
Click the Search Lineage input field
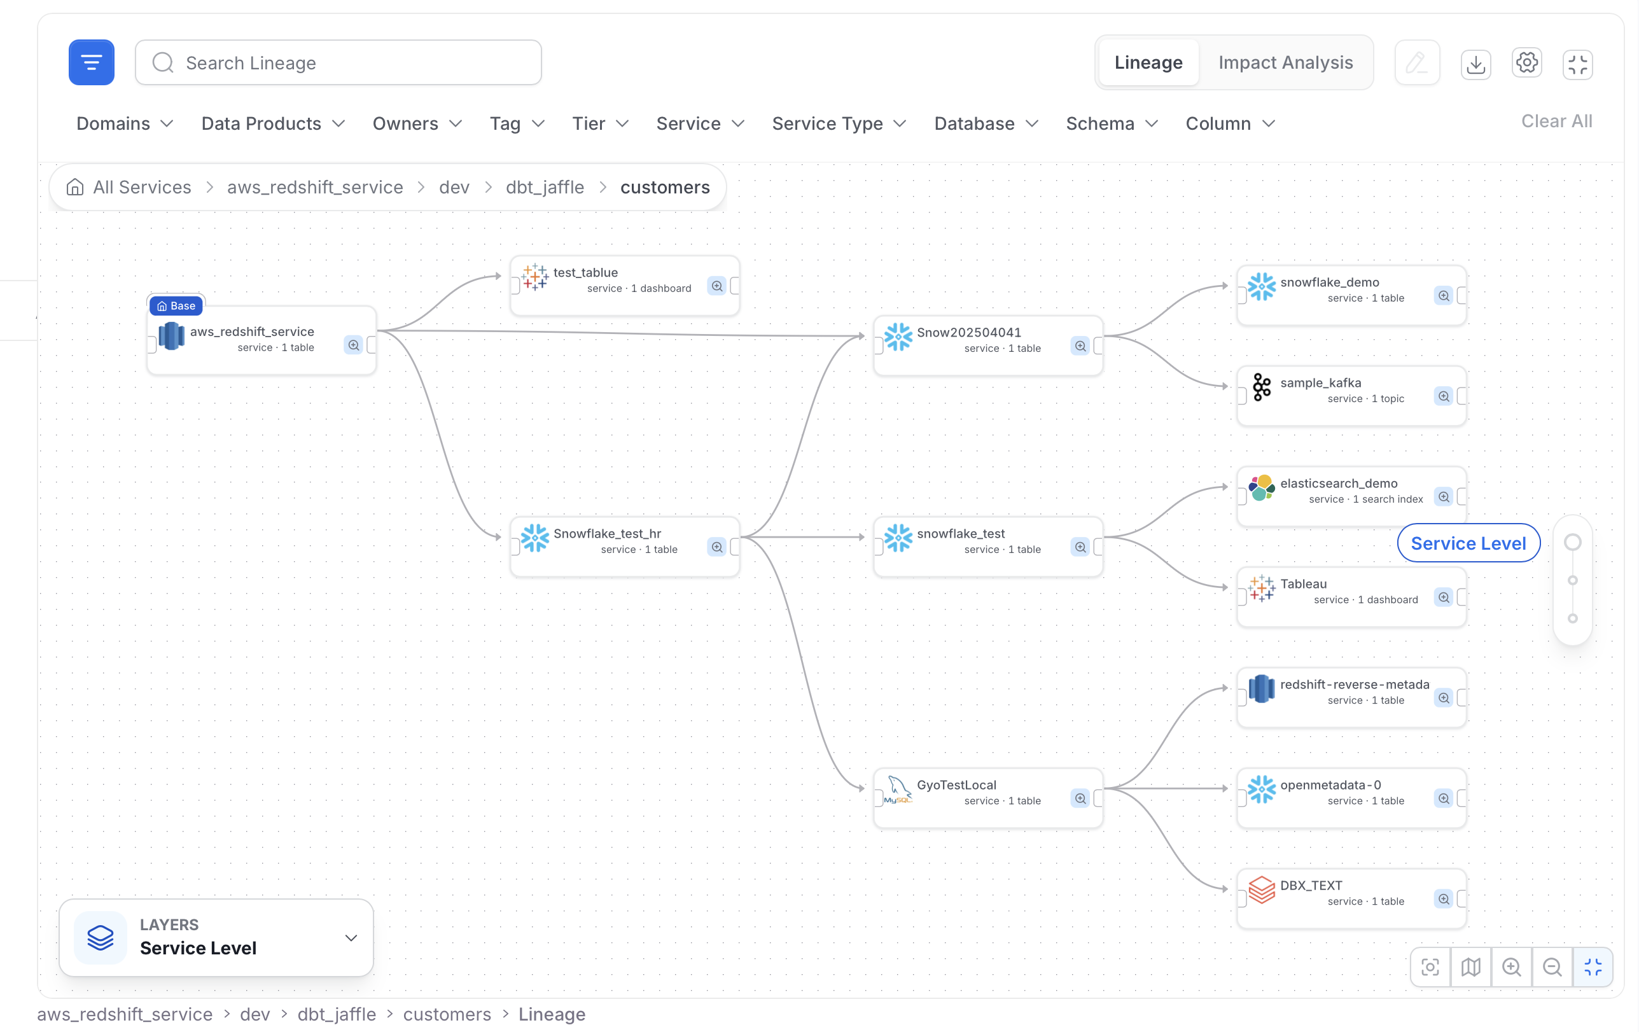(x=338, y=62)
